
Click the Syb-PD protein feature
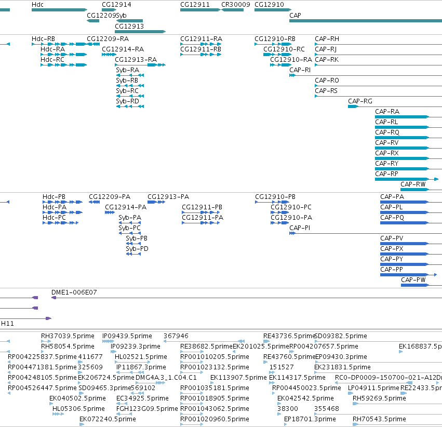133,254
